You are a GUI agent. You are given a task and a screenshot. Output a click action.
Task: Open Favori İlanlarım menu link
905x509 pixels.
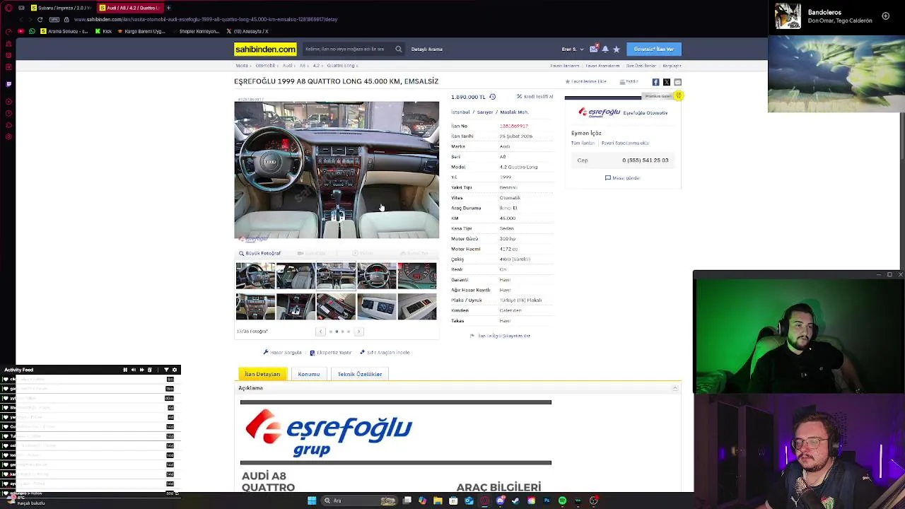click(565, 66)
